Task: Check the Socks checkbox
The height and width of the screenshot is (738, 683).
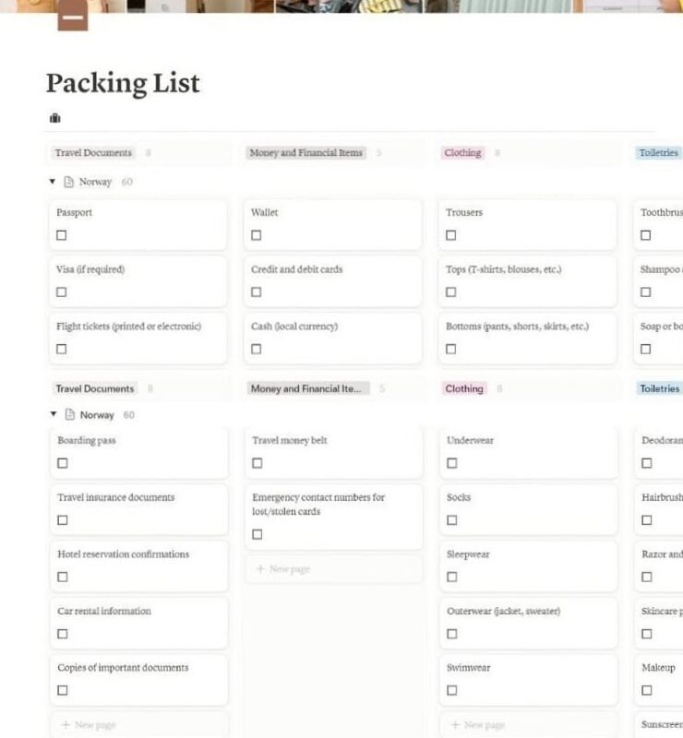Action: (x=450, y=519)
